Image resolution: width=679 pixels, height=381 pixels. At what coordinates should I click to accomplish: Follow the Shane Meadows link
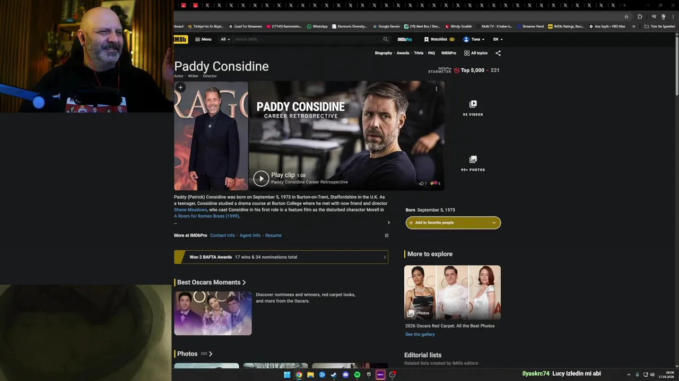click(x=190, y=210)
